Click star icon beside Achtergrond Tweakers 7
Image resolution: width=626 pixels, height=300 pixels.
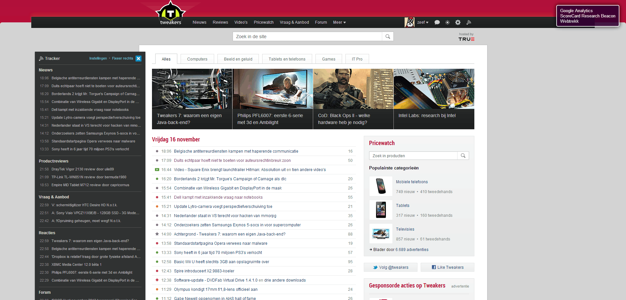157,234
